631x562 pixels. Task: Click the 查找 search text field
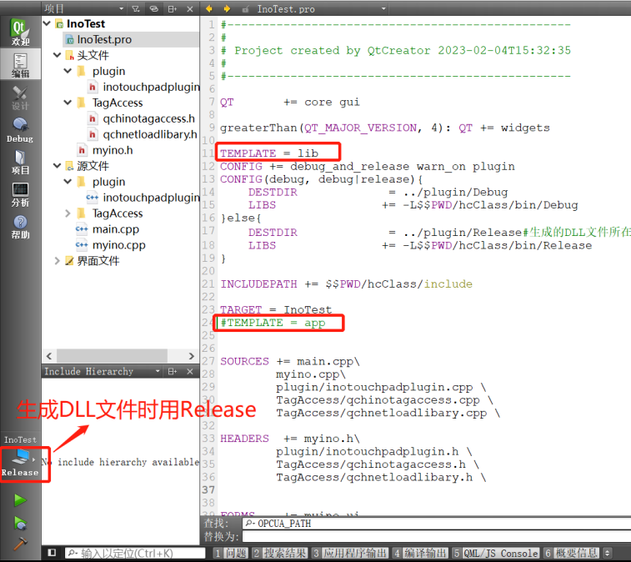(x=433, y=523)
